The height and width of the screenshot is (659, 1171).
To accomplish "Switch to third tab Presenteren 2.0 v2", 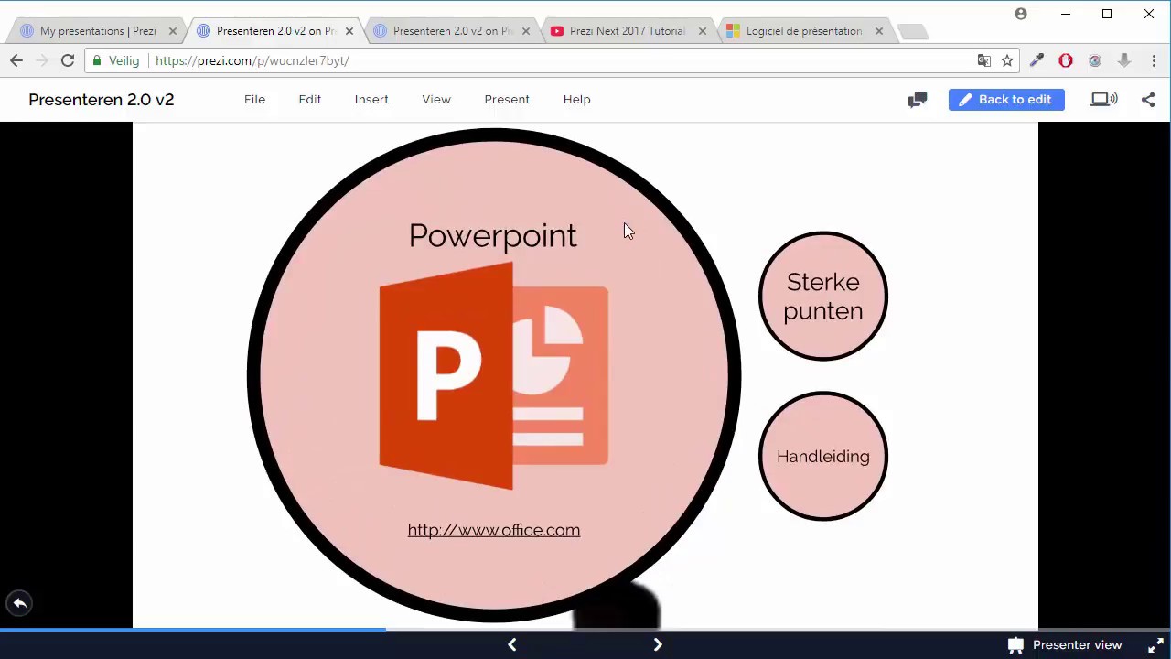I will pyautogui.click(x=451, y=31).
